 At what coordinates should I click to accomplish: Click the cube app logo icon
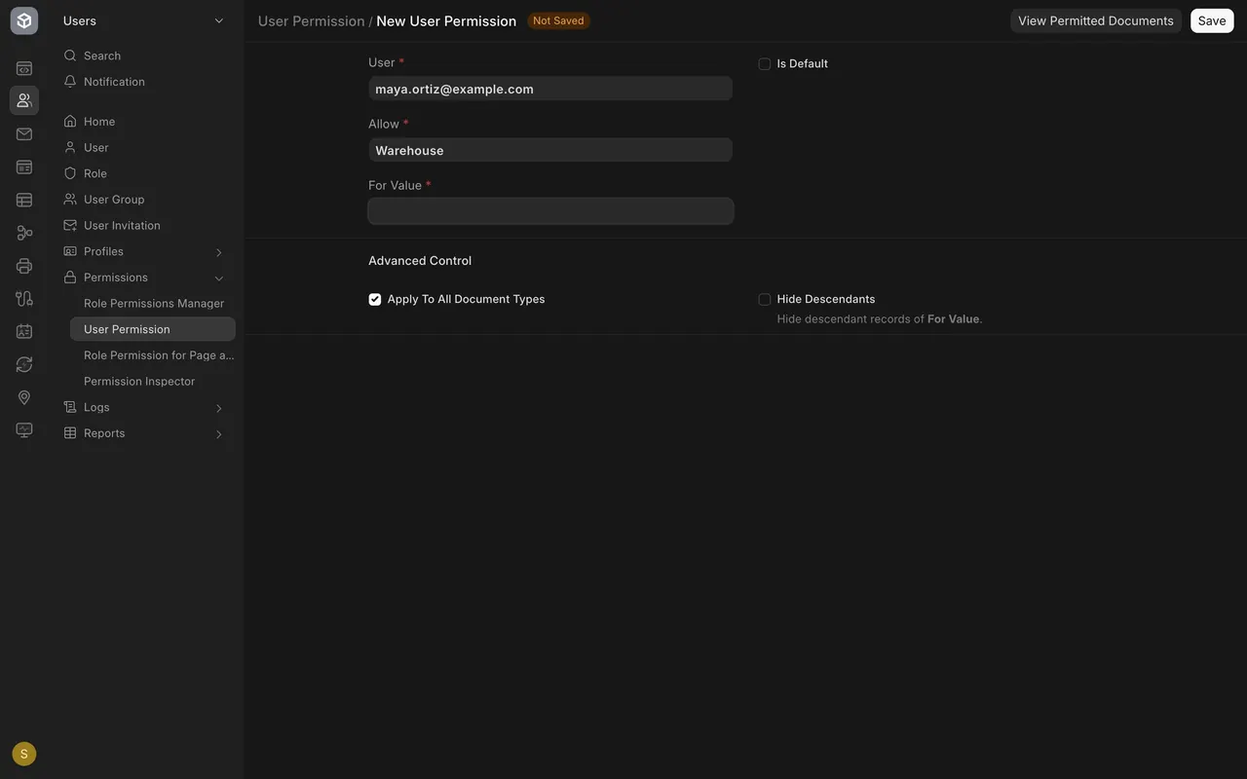point(24,20)
